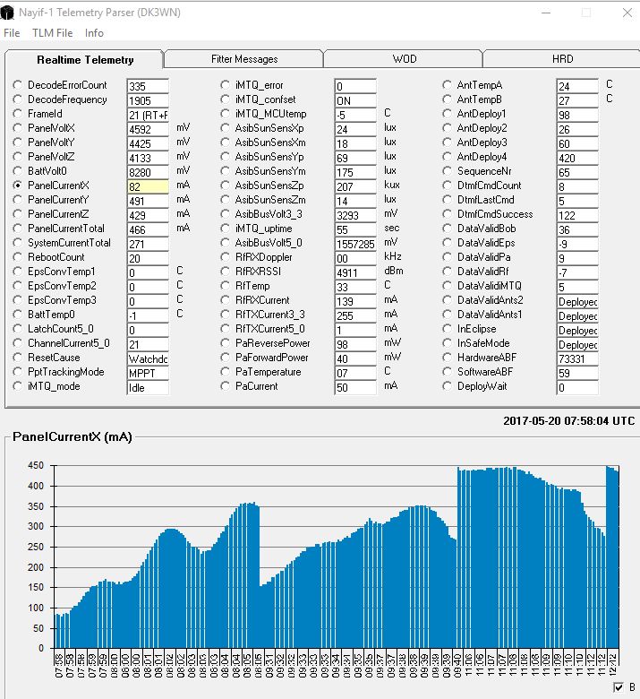
Task: Select the RfTemp radio button
Action: (226, 285)
